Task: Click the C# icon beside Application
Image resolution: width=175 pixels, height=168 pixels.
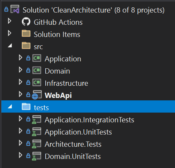Action: click(x=37, y=58)
